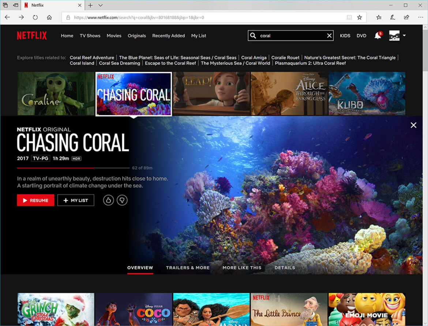
Task: Select the Overview tab
Action: coord(140,268)
